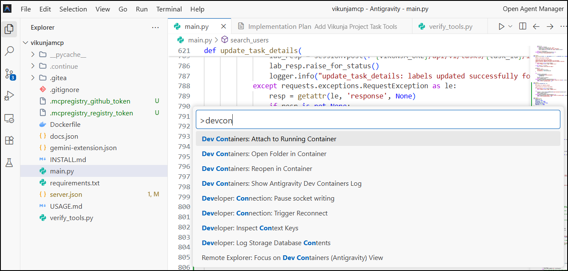Click the command palette input field
This screenshot has height=271, width=568.
coord(378,120)
